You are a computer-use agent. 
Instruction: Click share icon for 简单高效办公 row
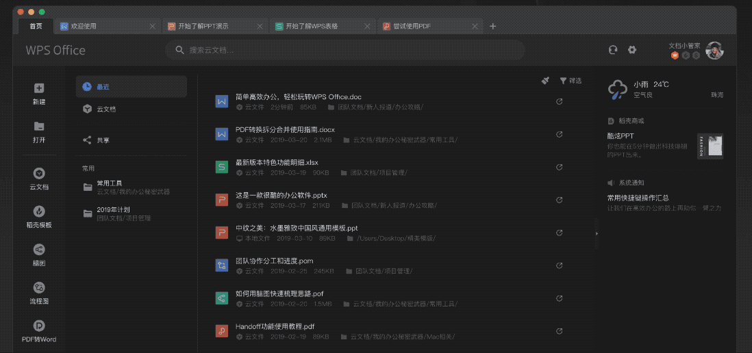(x=559, y=101)
